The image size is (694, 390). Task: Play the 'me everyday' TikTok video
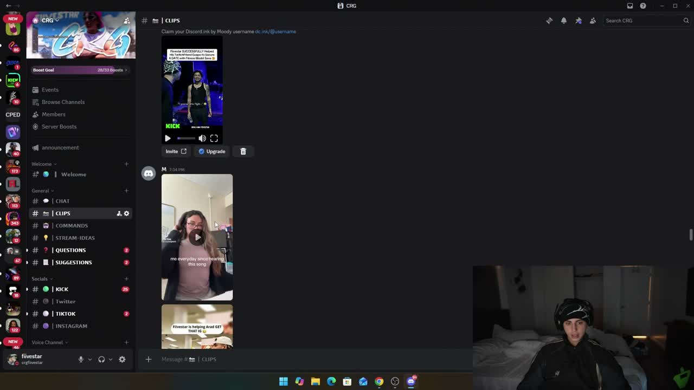[197, 237]
